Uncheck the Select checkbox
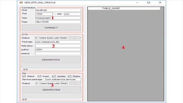183x103 pixels. [x=24, y=76]
